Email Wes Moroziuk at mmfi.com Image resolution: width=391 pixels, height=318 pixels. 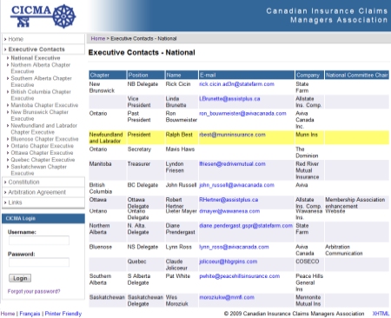pyautogui.click(x=227, y=297)
